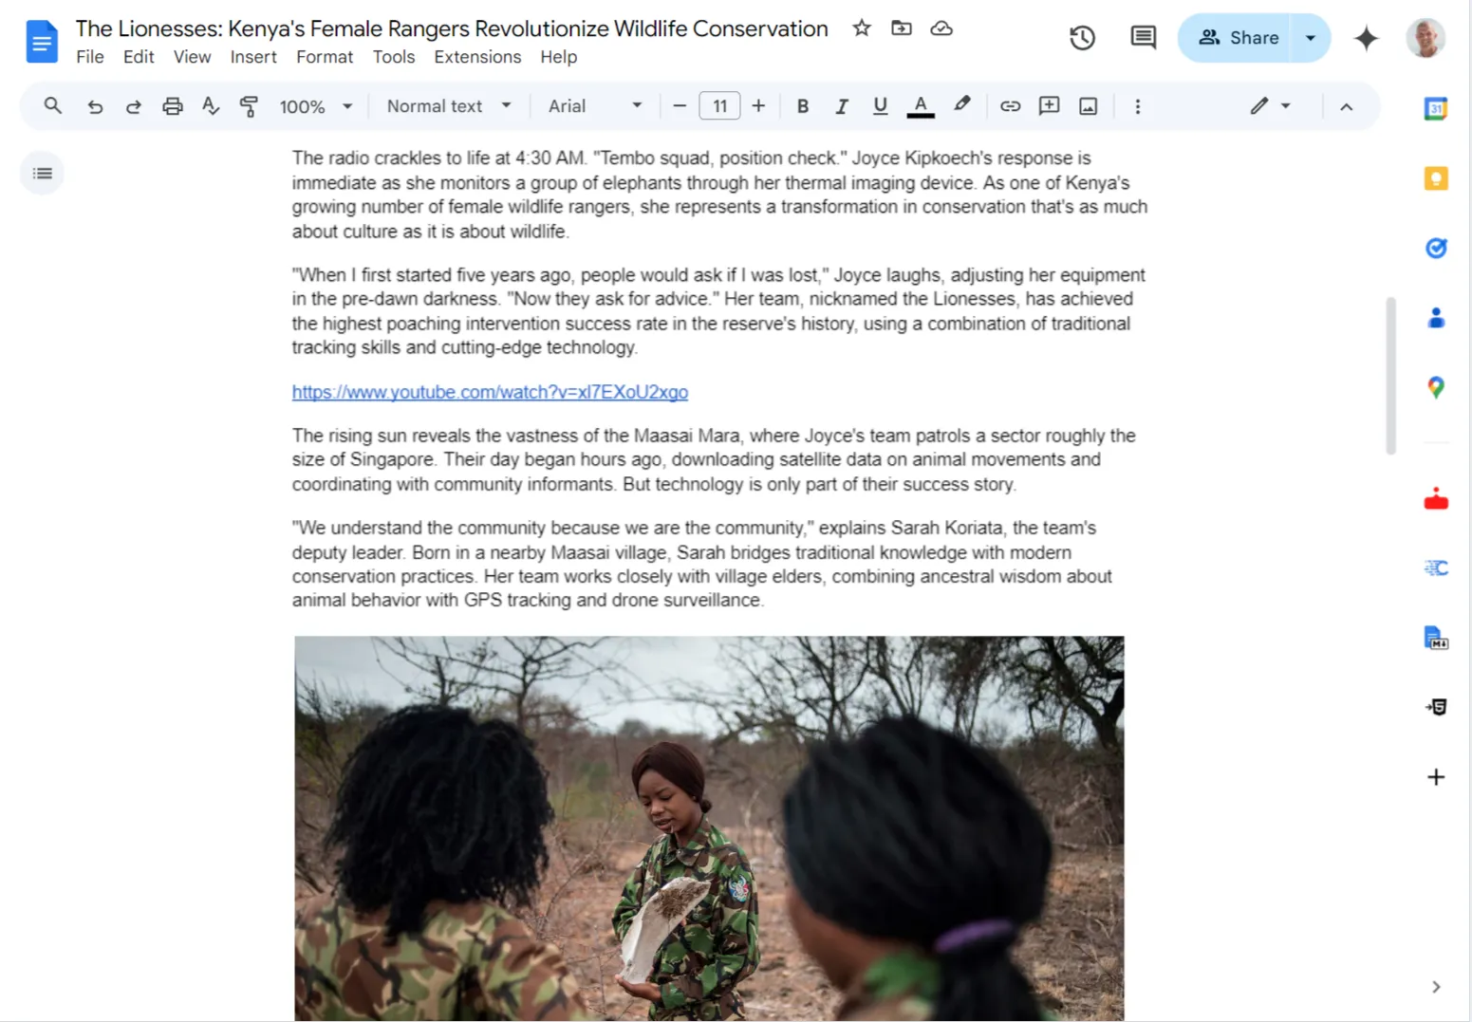The image size is (1472, 1022).
Task: Open the Format menu
Action: (325, 57)
